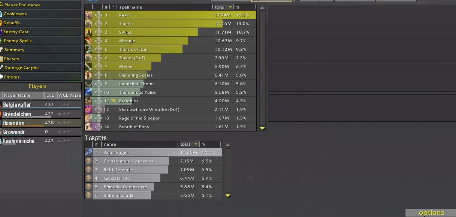
Task: Click the Thorns of Iron spell icon
Action: pyautogui.click(x=88, y=49)
